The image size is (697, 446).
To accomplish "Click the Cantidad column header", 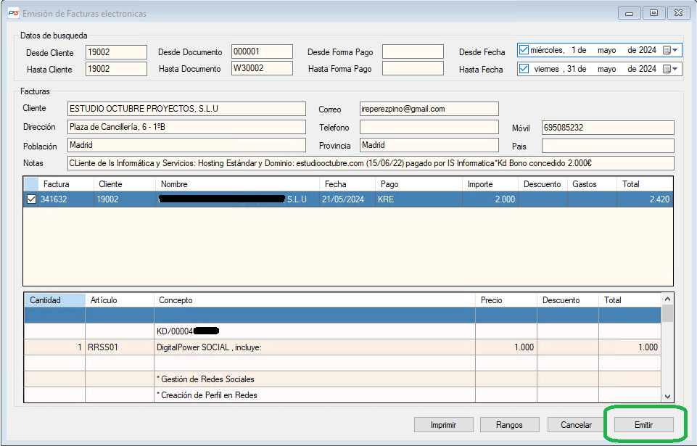I will 54,300.
